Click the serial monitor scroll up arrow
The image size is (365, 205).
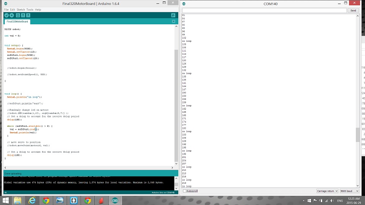click(357, 16)
